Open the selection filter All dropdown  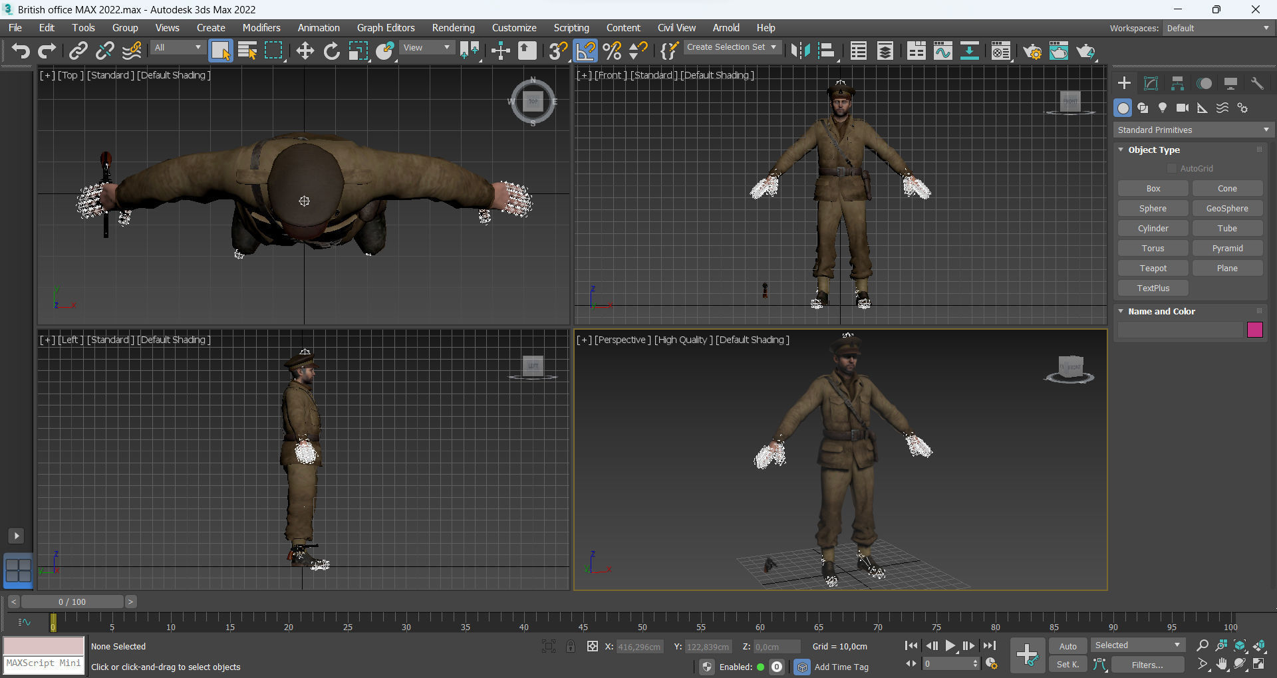click(x=178, y=48)
